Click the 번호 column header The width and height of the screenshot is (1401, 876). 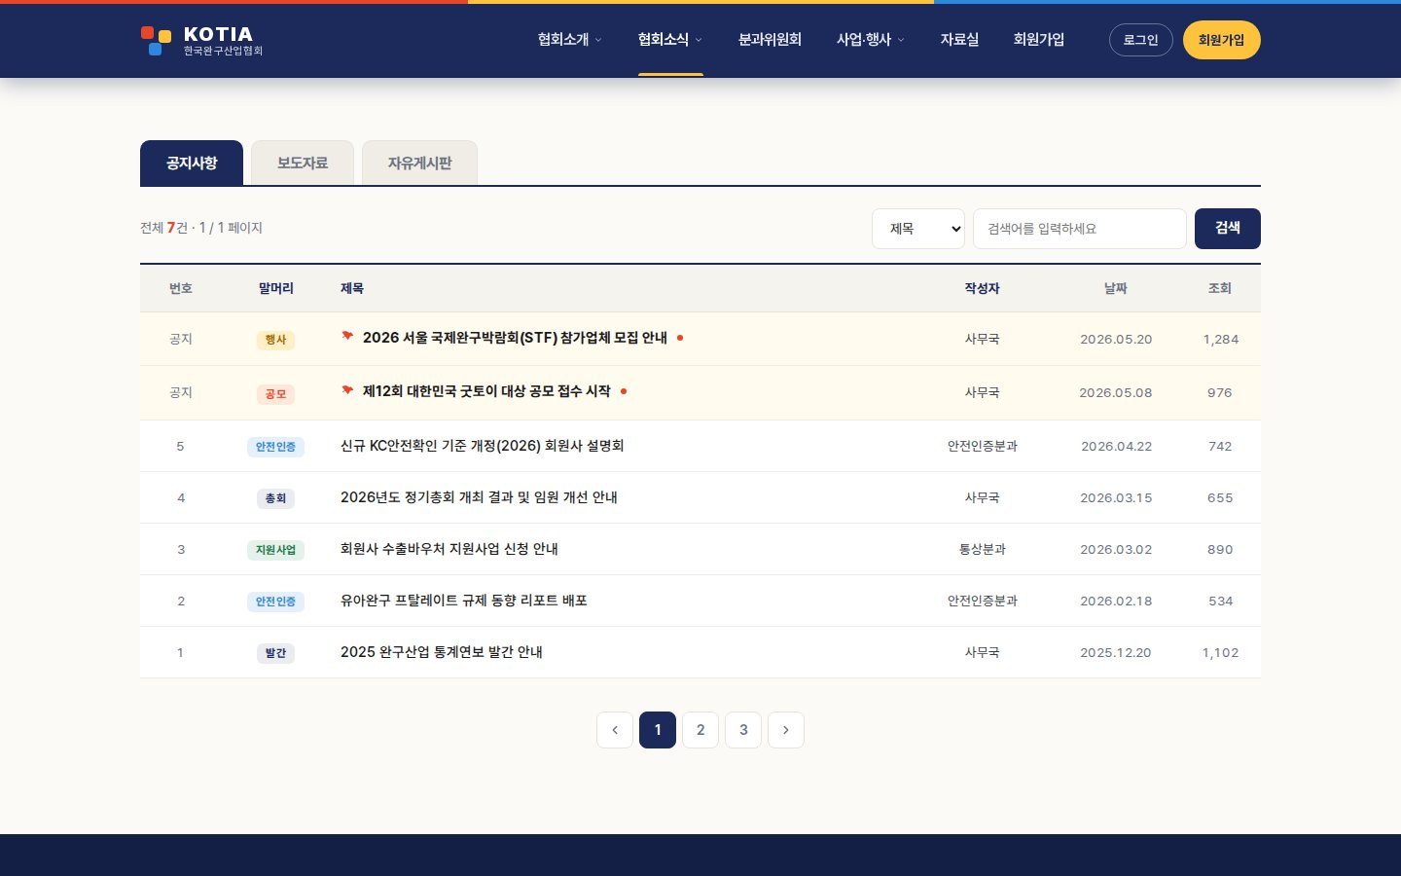pyautogui.click(x=181, y=288)
